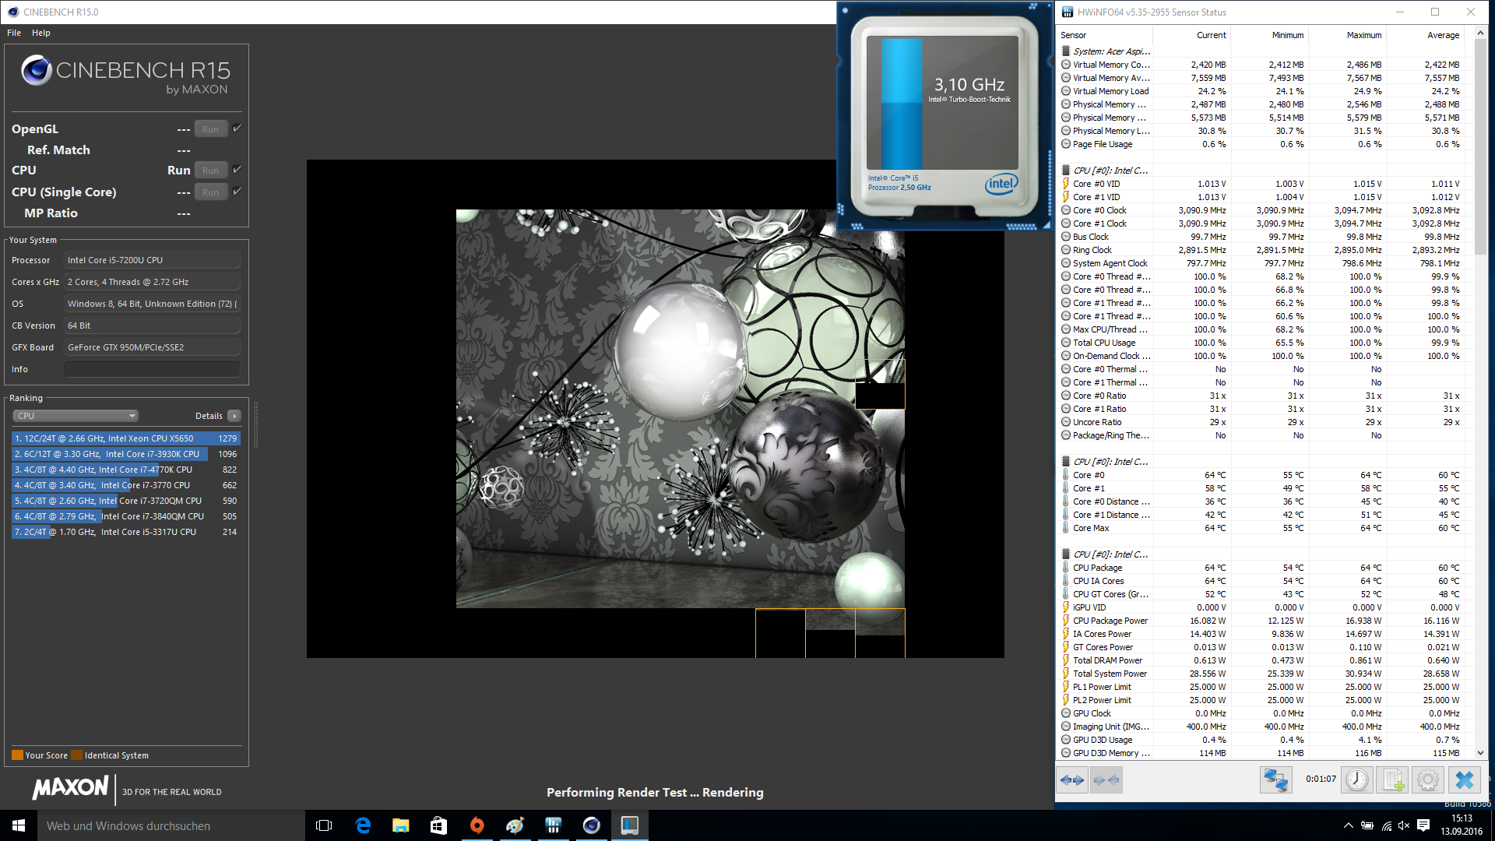Image resolution: width=1495 pixels, height=841 pixels.
Task: Open the File menu
Action: pos(14,33)
